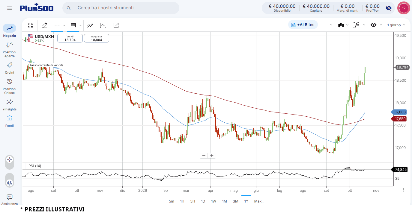Select the 1Y time range

pyautogui.click(x=246, y=201)
